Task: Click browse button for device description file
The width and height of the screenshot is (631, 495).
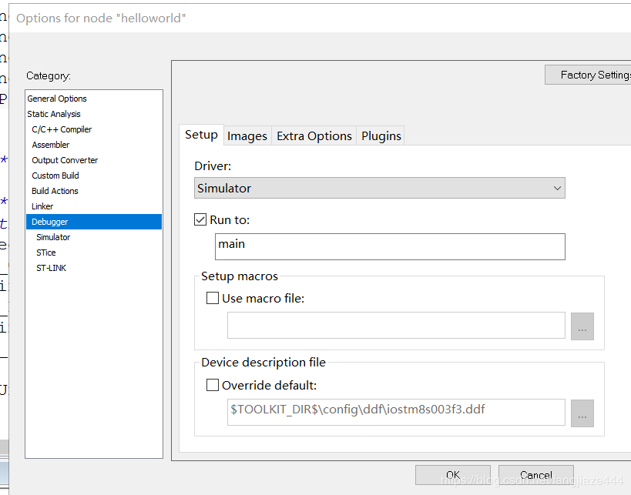Action: tap(582, 413)
